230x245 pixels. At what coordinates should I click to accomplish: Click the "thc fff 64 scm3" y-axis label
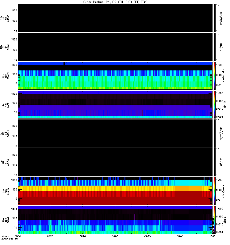coord(5,162)
